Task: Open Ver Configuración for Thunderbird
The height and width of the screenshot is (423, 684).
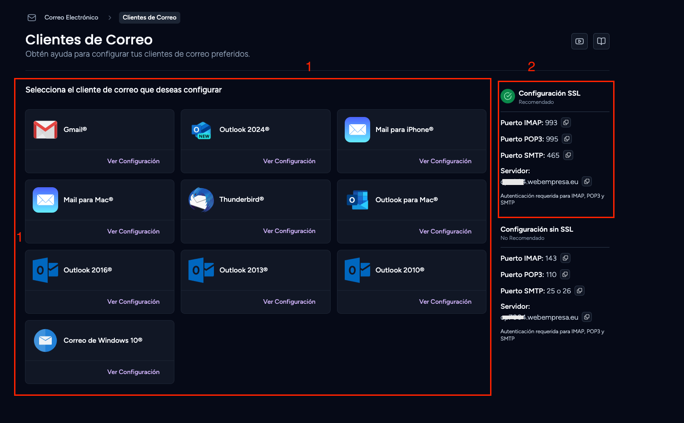Action: click(289, 231)
